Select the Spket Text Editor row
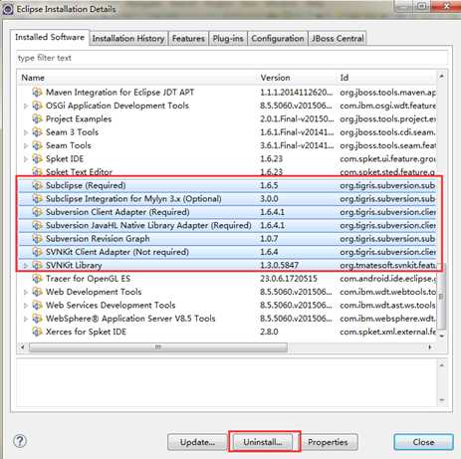This screenshot has height=459, width=461. (x=227, y=171)
